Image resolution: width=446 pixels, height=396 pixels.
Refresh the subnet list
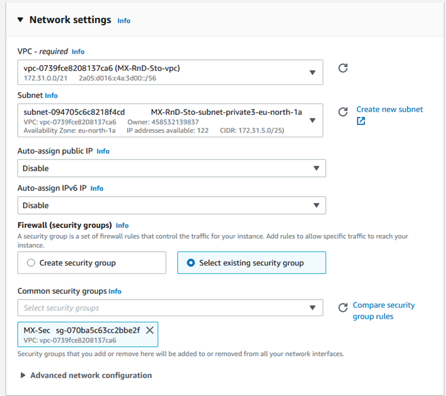[343, 112]
